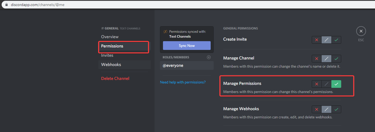
Task: Click the lock icon in address bar
Action: [x=7, y=5]
